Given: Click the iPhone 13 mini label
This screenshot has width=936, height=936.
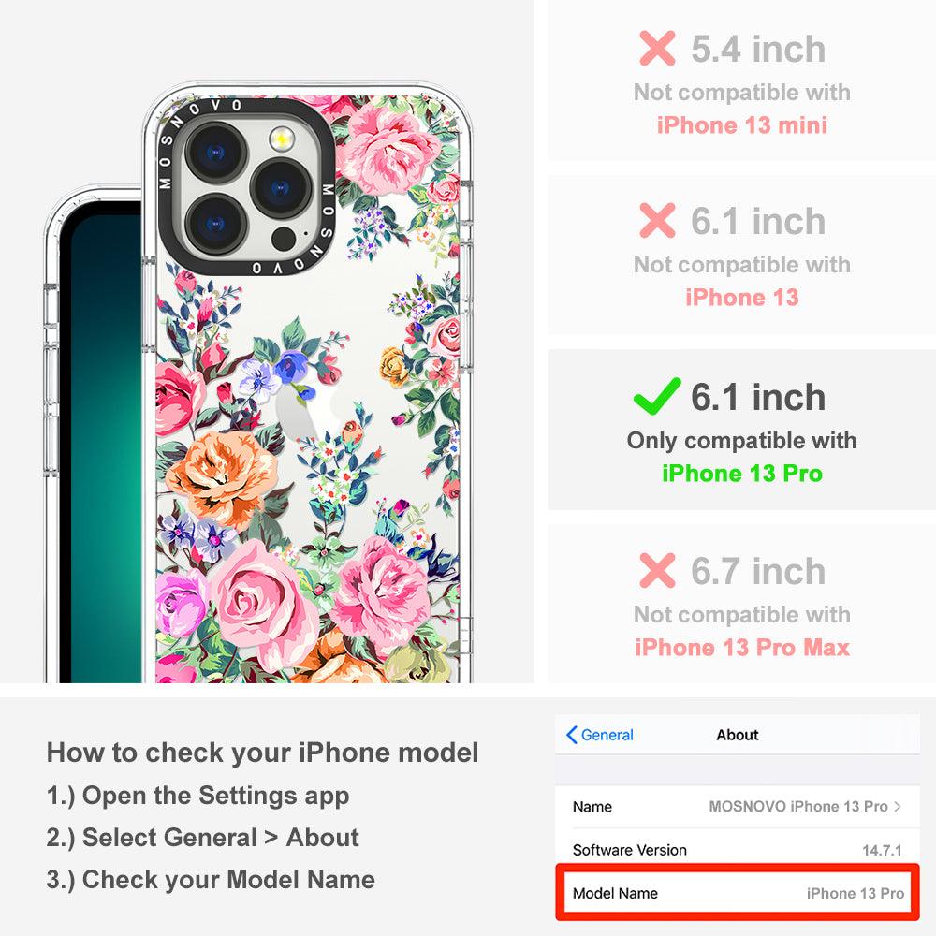Looking at the screenshot, I should [x=742, y=124].
